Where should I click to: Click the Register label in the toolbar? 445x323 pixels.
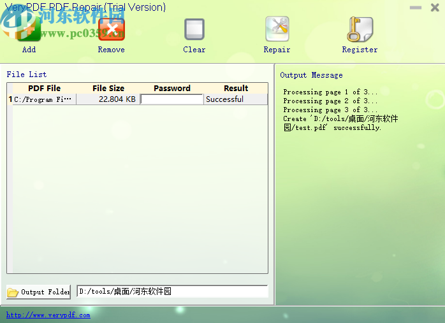(360, 50)
